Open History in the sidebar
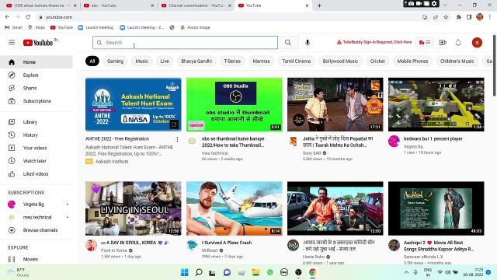 [36, 135]
